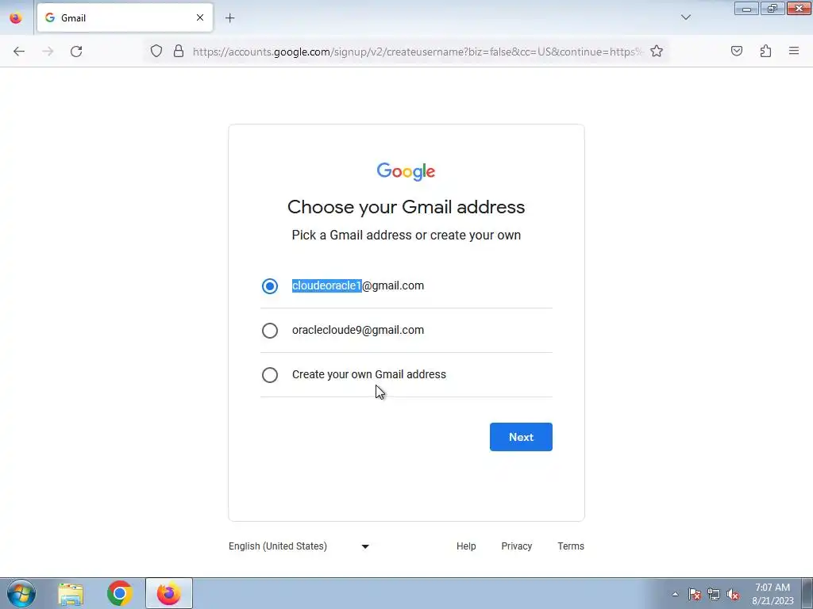Show hidden system tray icons arrow
The height and width of the screenshot is (609, 813).
(675, 594)
